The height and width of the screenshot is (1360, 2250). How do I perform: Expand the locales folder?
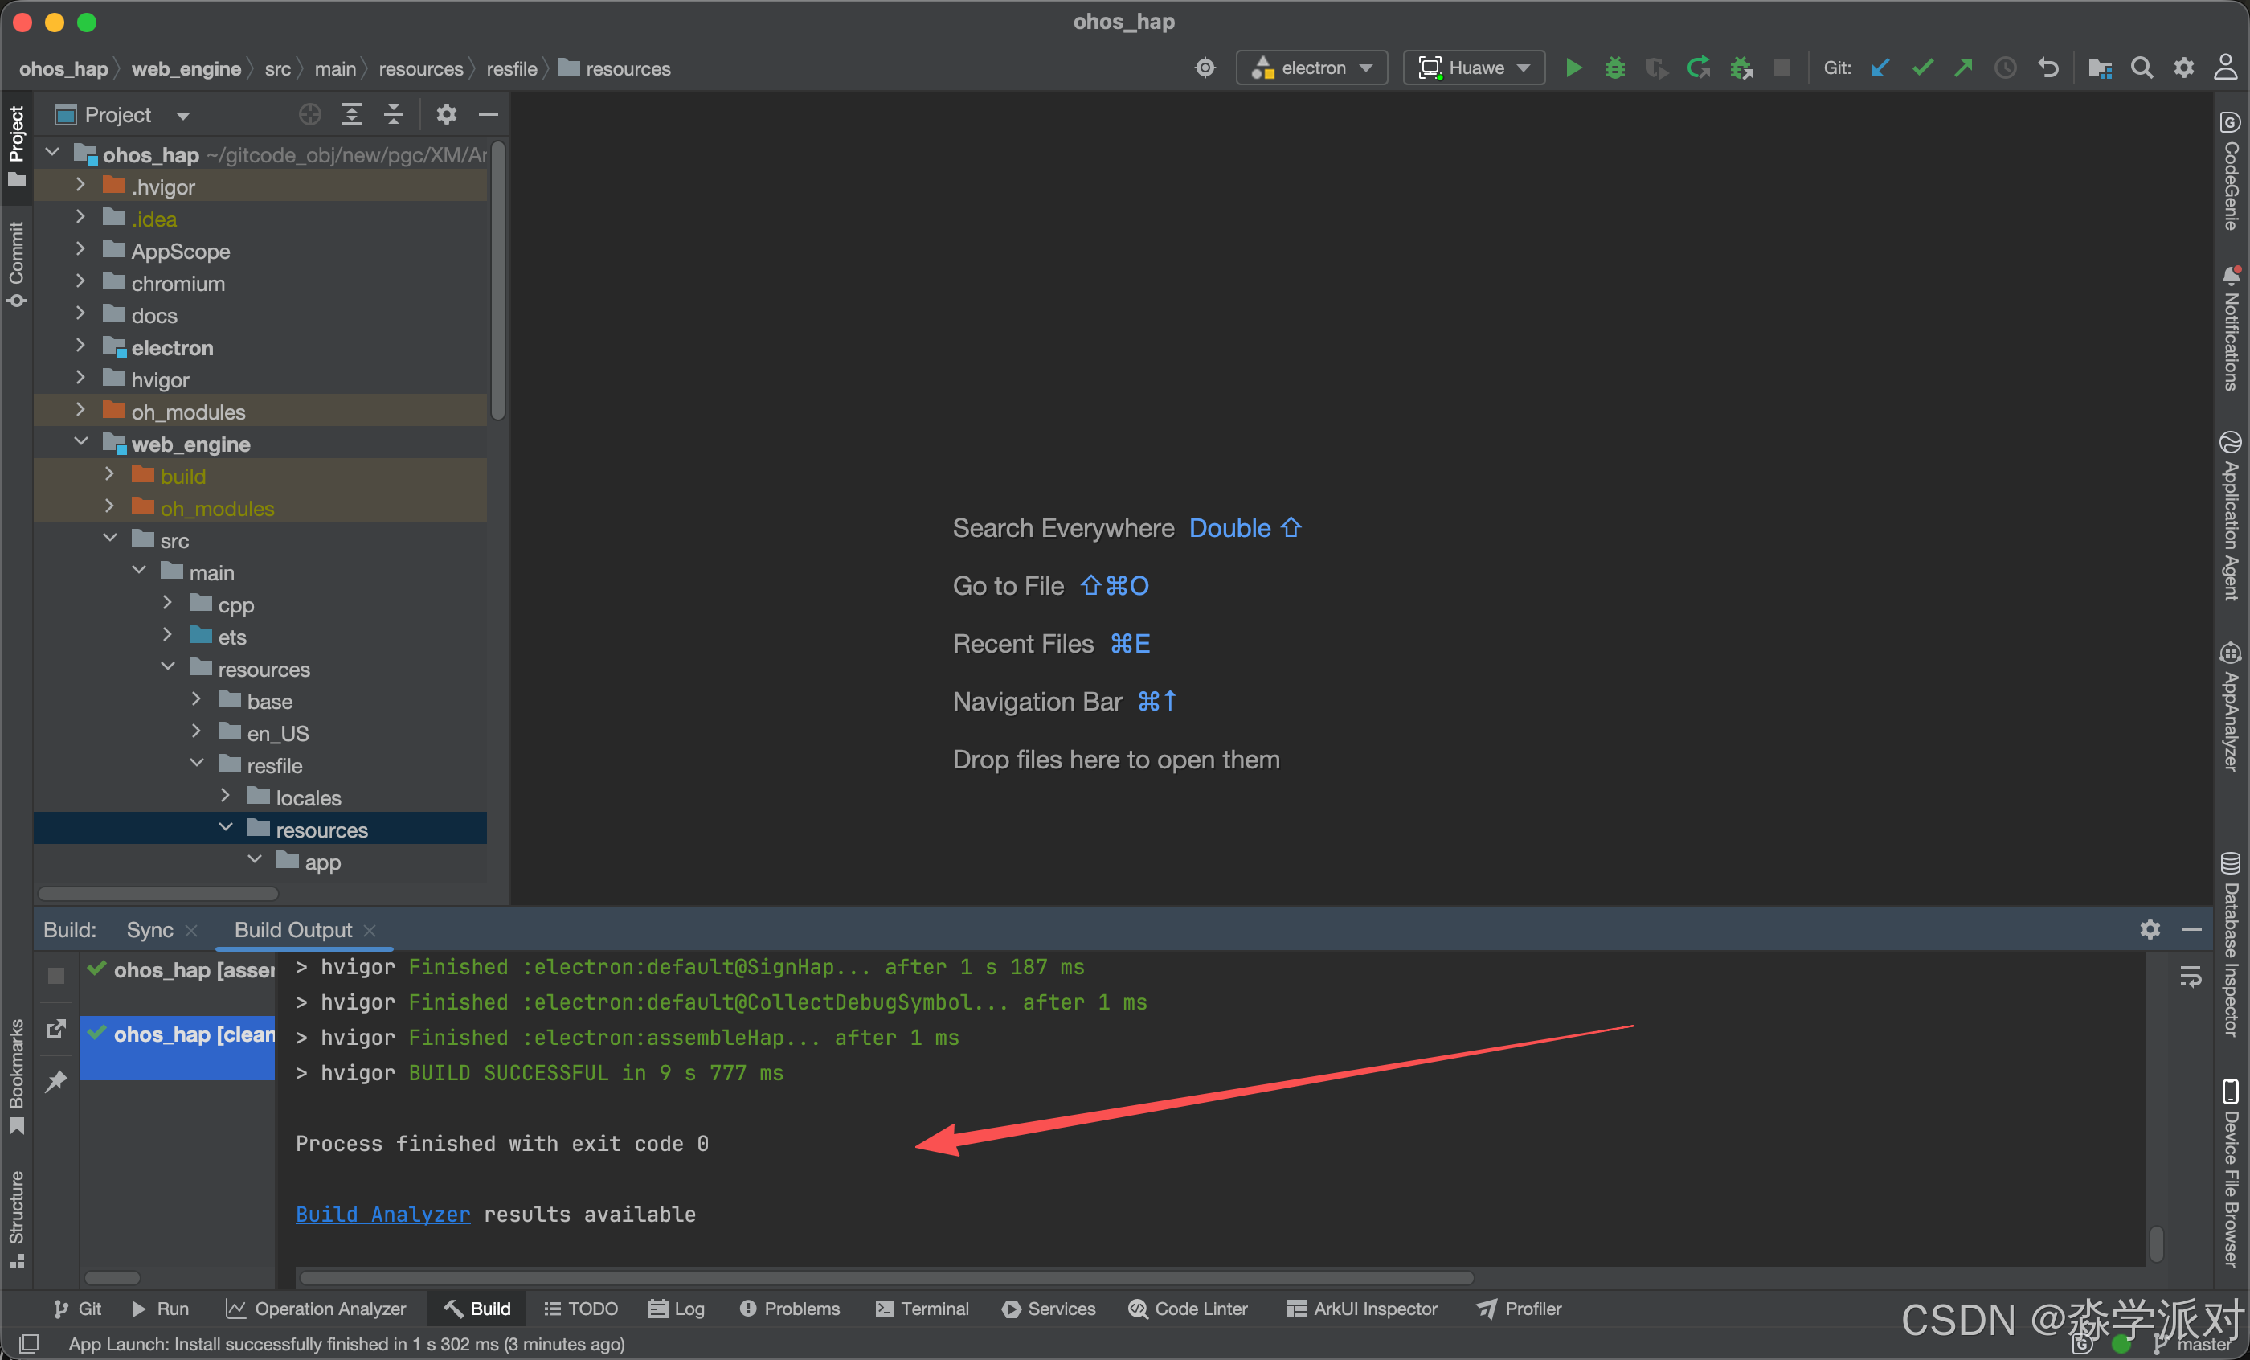pos(226,797)
